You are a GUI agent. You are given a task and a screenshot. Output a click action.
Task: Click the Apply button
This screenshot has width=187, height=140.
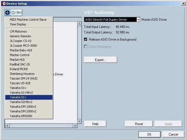click(168, 124)
